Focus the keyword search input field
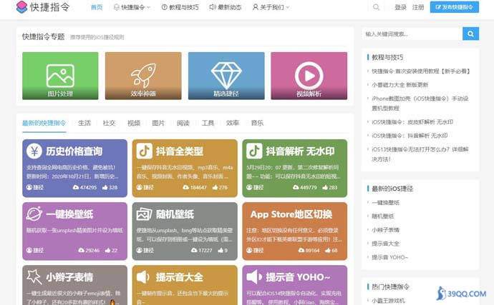The image size is (494, 305). tap(412, 34)
